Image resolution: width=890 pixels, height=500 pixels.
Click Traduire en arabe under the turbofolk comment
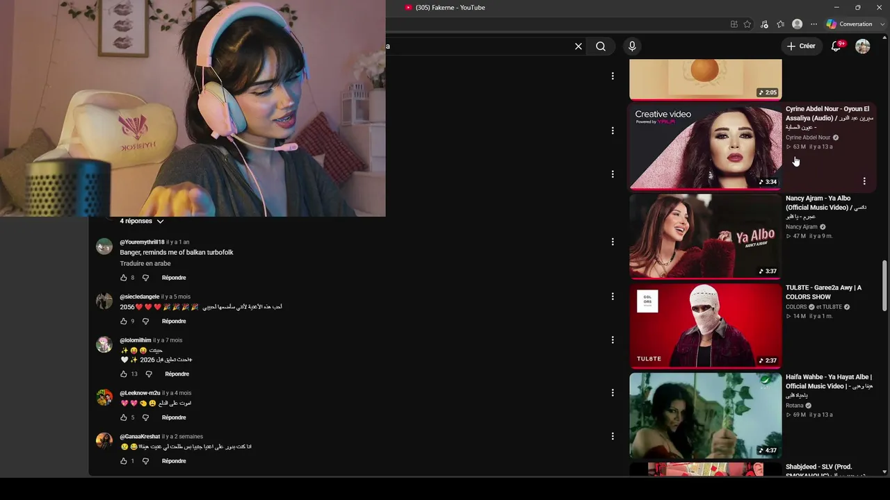pos(145,264)
